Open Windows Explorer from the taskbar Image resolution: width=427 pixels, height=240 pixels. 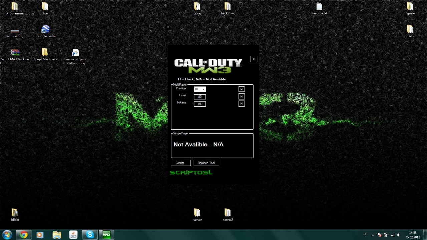point(57,235)
